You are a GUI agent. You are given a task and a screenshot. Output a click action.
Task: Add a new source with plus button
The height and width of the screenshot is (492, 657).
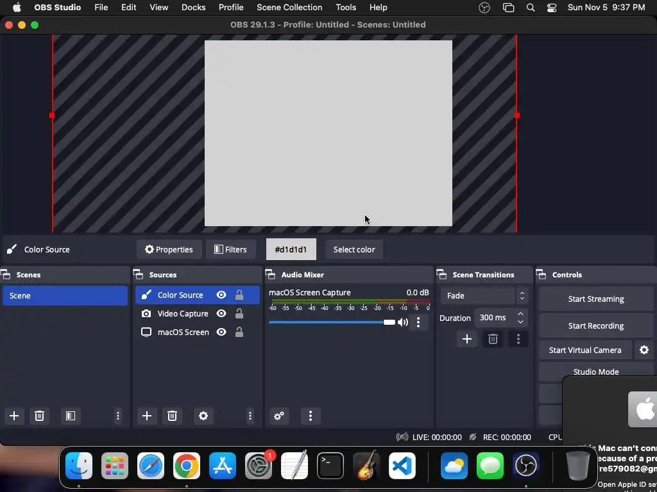click(147, 416)
